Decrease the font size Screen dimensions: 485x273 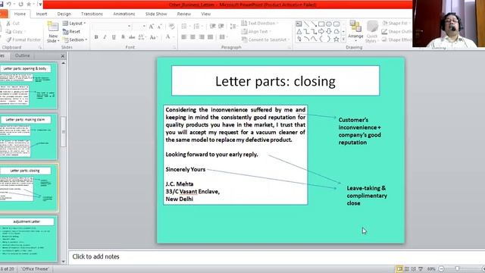pos(160,27)
